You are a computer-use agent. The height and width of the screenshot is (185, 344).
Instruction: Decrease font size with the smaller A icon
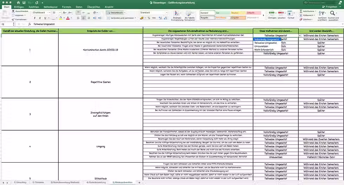tap(70, 13)
